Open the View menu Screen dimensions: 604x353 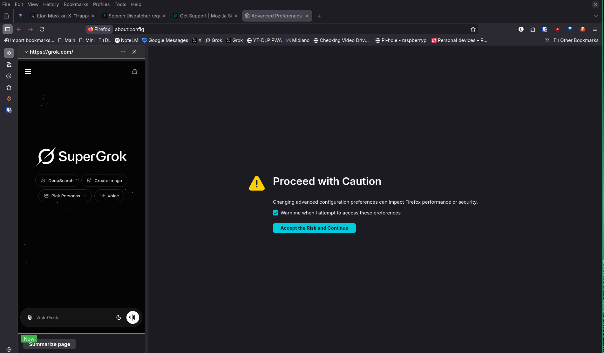point(33,4)
